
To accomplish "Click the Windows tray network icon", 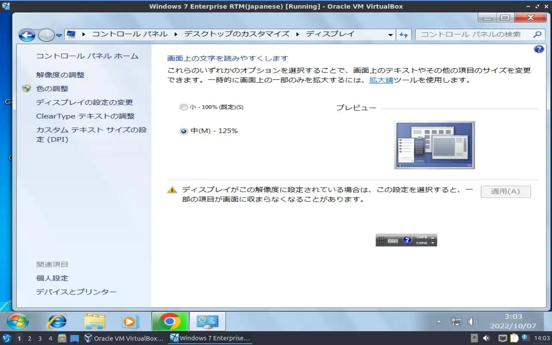I will coord(456,322).
